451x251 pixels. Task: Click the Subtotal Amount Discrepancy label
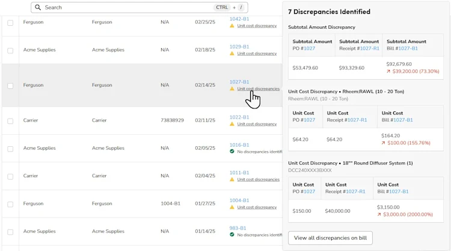[x=322, y=27]
